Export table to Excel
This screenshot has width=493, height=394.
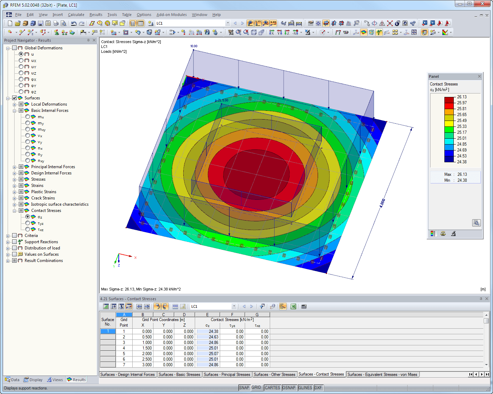tap(293, 306)
